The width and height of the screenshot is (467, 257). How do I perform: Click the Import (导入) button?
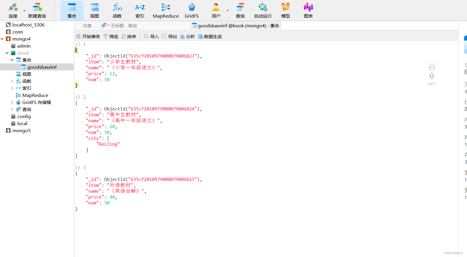[152, 36]
